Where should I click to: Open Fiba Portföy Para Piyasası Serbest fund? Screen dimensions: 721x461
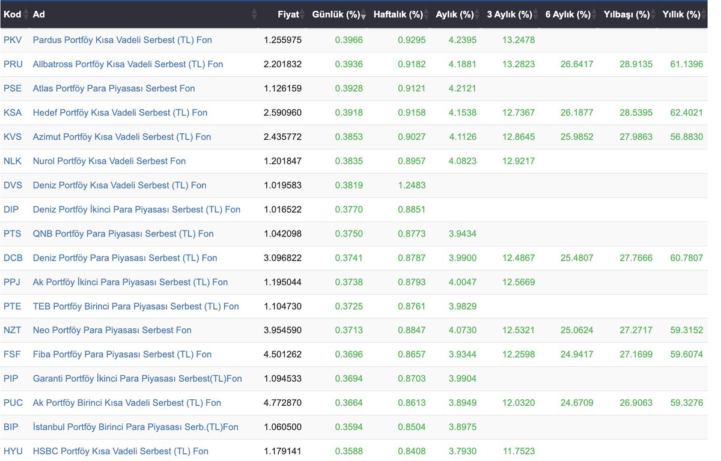(123, 354)
